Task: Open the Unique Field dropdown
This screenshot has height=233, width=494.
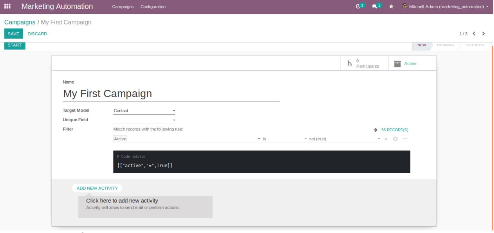Action: pos(144,120)
